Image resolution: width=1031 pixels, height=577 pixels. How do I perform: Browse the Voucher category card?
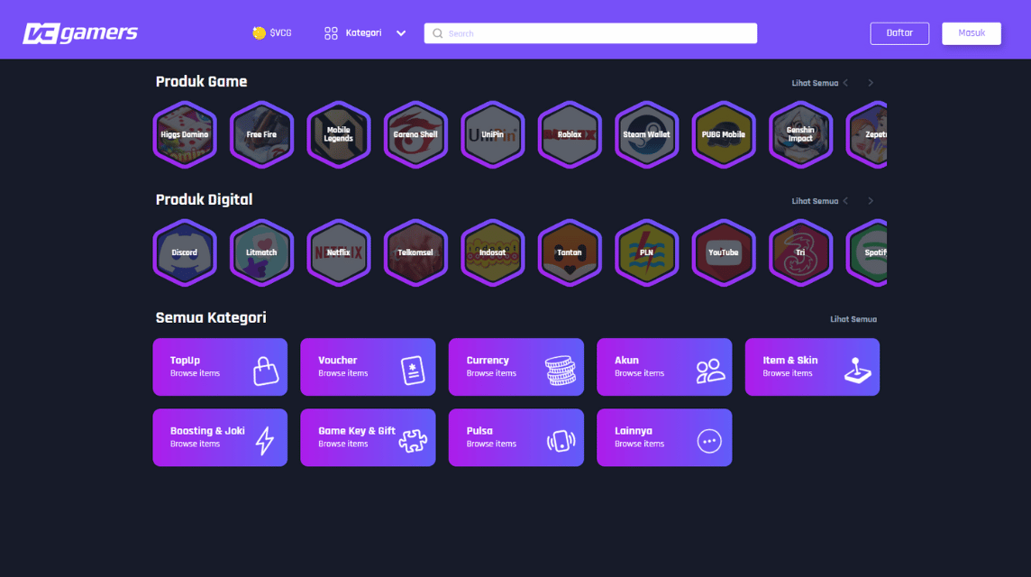tap(369, 367)
